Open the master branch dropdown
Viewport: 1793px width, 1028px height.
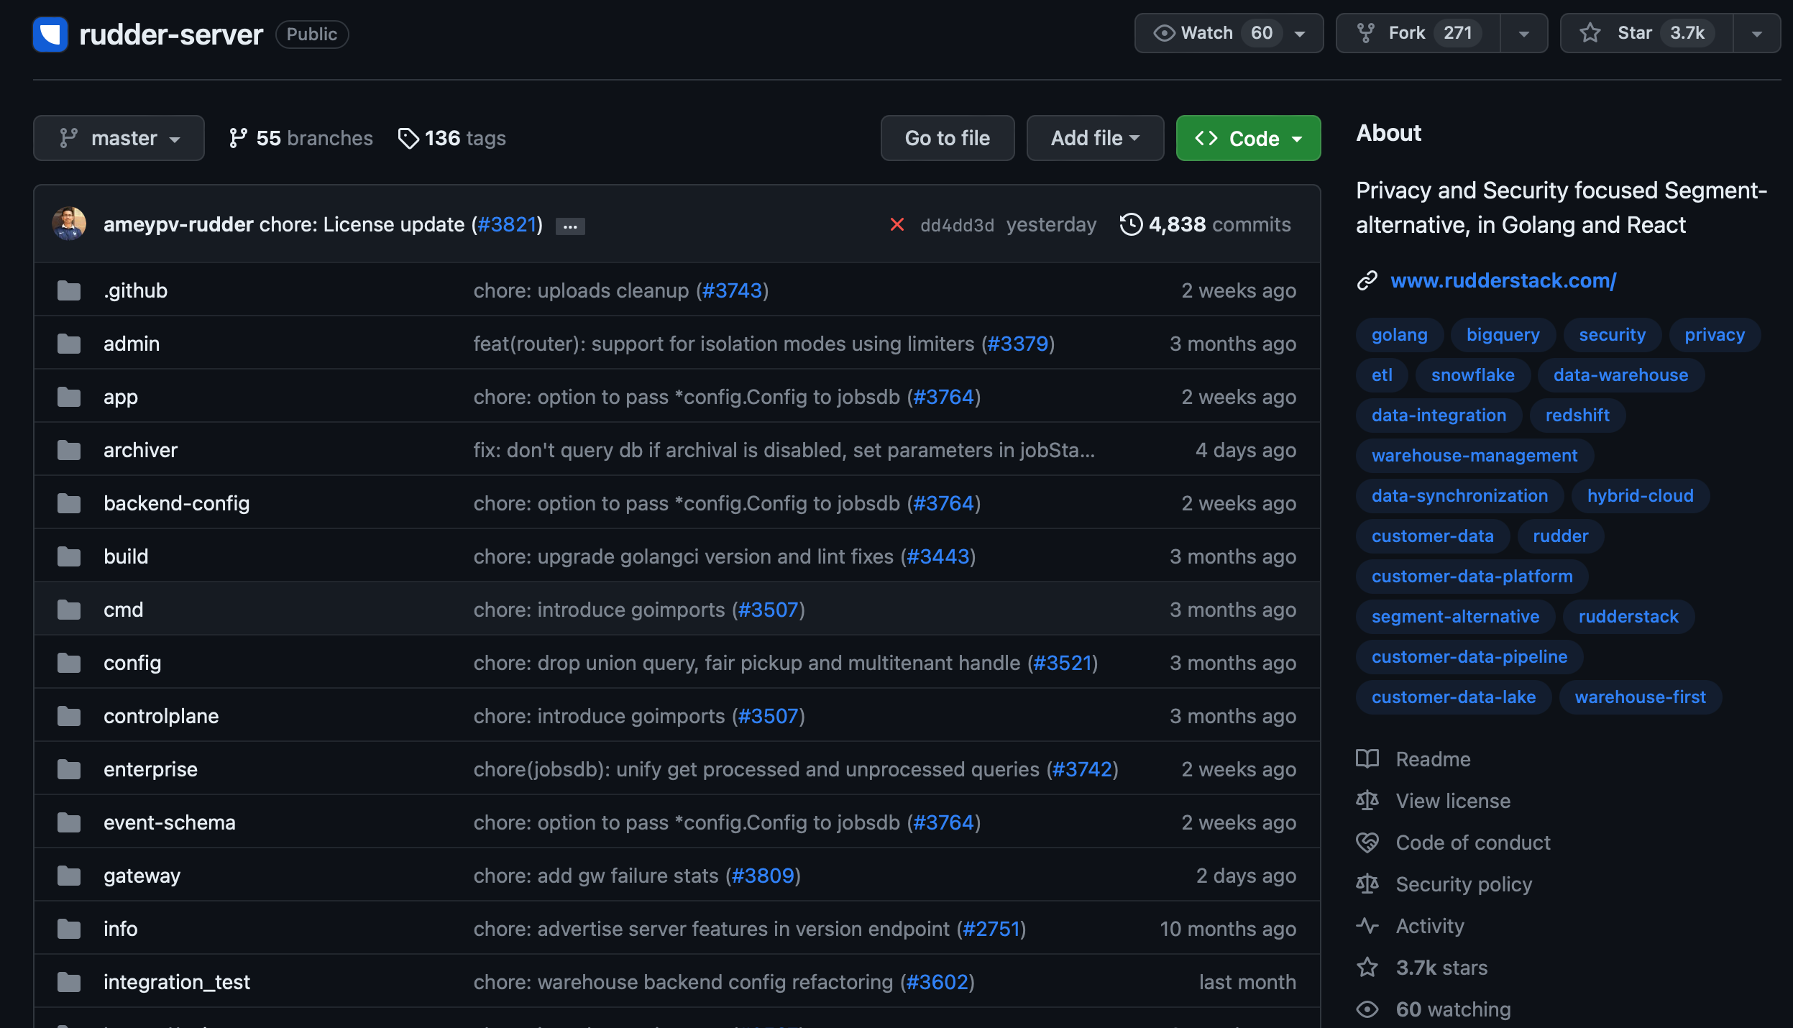(119, 138)
